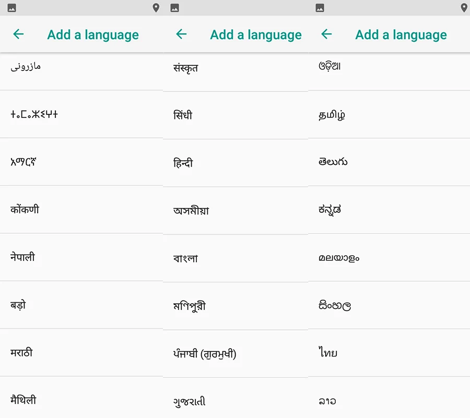The width and height of the screenshot is (470, 418).
Task: Choose தமிழ் from the list
Action: [x=389, y=114]
